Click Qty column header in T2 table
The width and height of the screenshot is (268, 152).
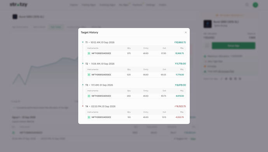[x=129, y=70]
